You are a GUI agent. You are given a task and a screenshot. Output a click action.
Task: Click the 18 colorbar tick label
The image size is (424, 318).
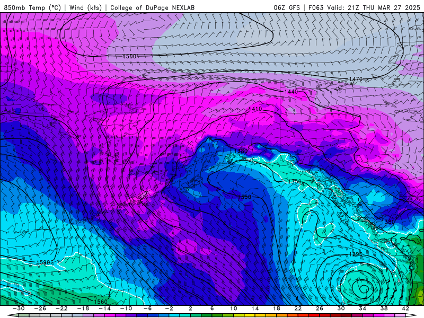point(276,308)
